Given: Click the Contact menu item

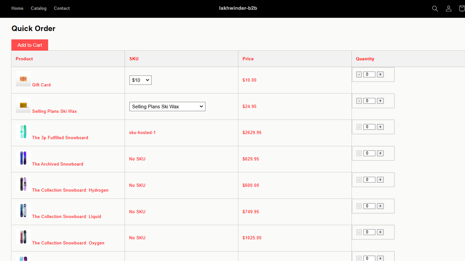Looking at the screenshot, I should 62,8.
